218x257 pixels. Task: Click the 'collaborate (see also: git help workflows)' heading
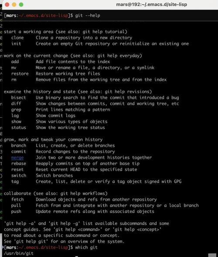click(56, 194)
